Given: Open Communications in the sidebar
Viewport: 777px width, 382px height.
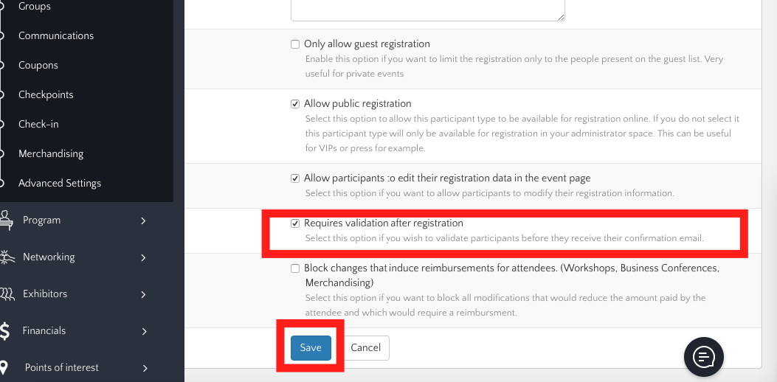Looking at the screenshot, I should click(56, 35).
